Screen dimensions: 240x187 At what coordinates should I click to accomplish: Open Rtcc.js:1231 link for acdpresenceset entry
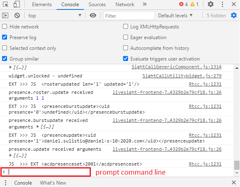click(205, 164)
